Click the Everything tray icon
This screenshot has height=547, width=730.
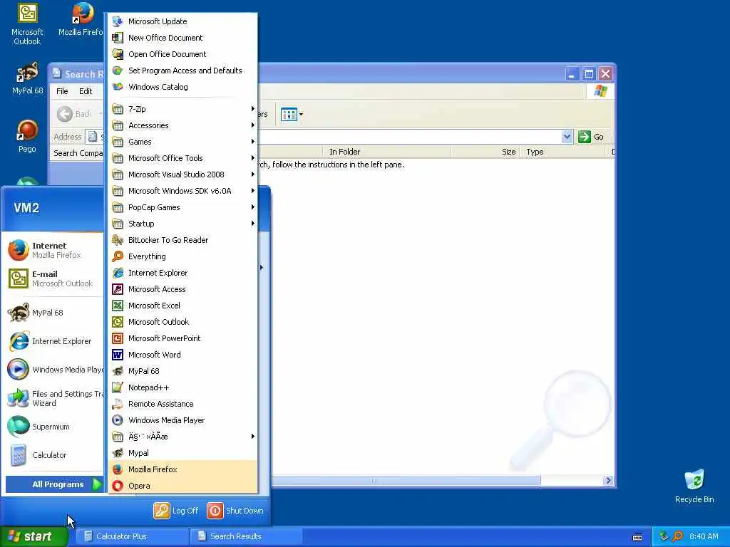click(678, 536)
